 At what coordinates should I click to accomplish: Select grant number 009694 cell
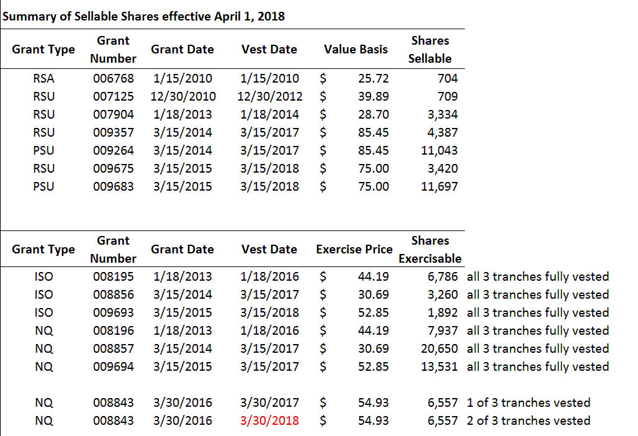(x=113, y=366)
